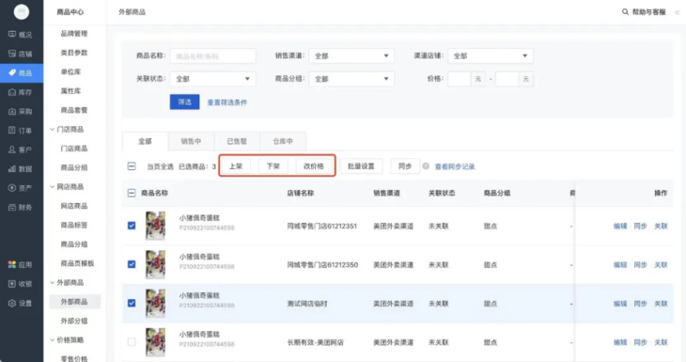Switch to the 销售中 tab
The width and height of the screenshot is (686, 362).
tap(191, 141)
